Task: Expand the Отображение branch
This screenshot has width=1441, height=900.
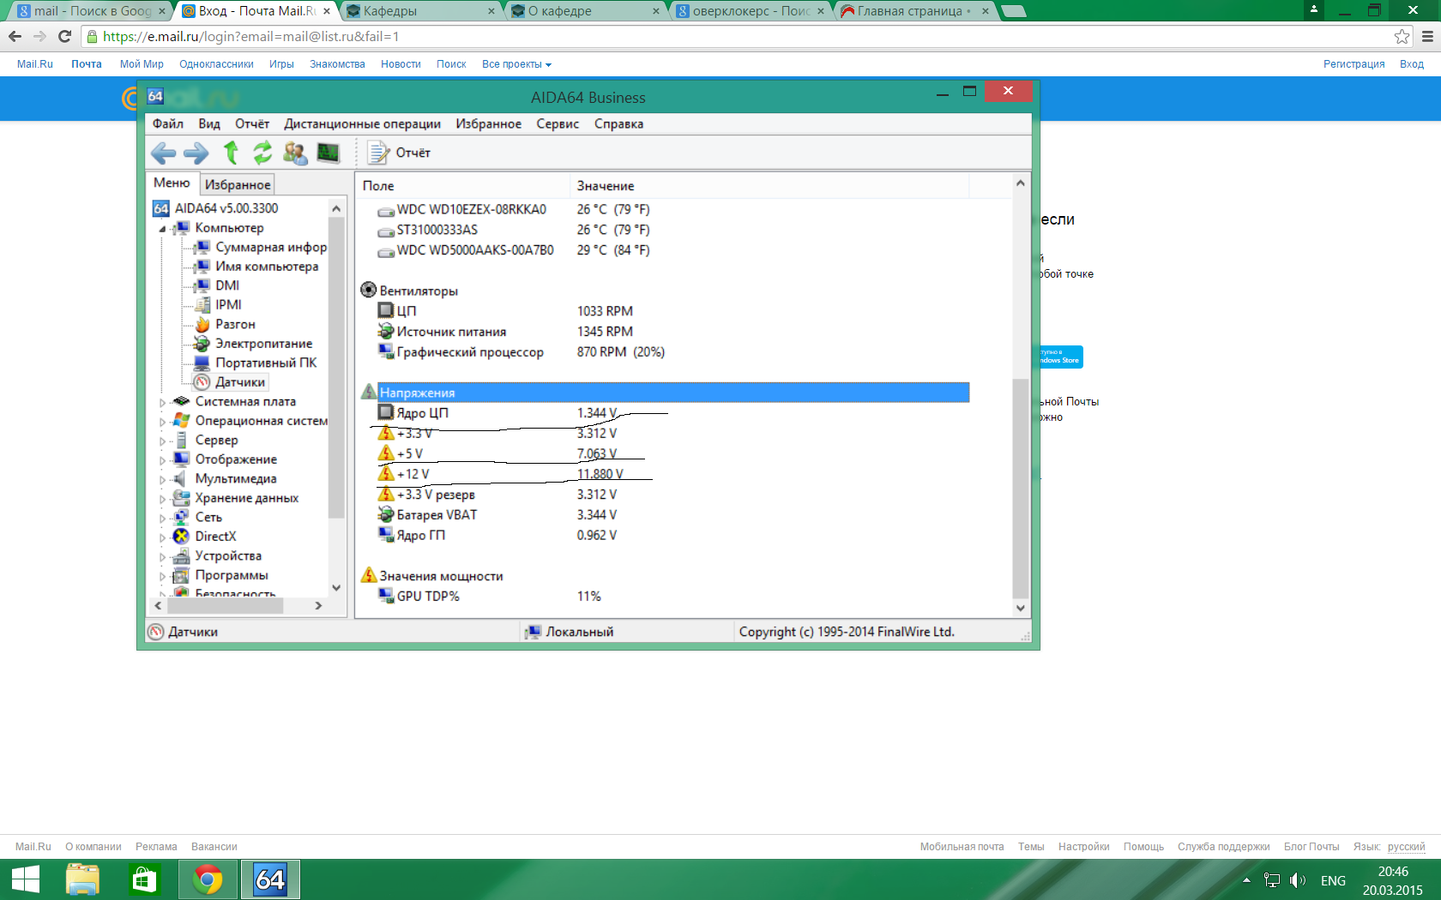Action: pyautogui.click(x=162, y=460)
